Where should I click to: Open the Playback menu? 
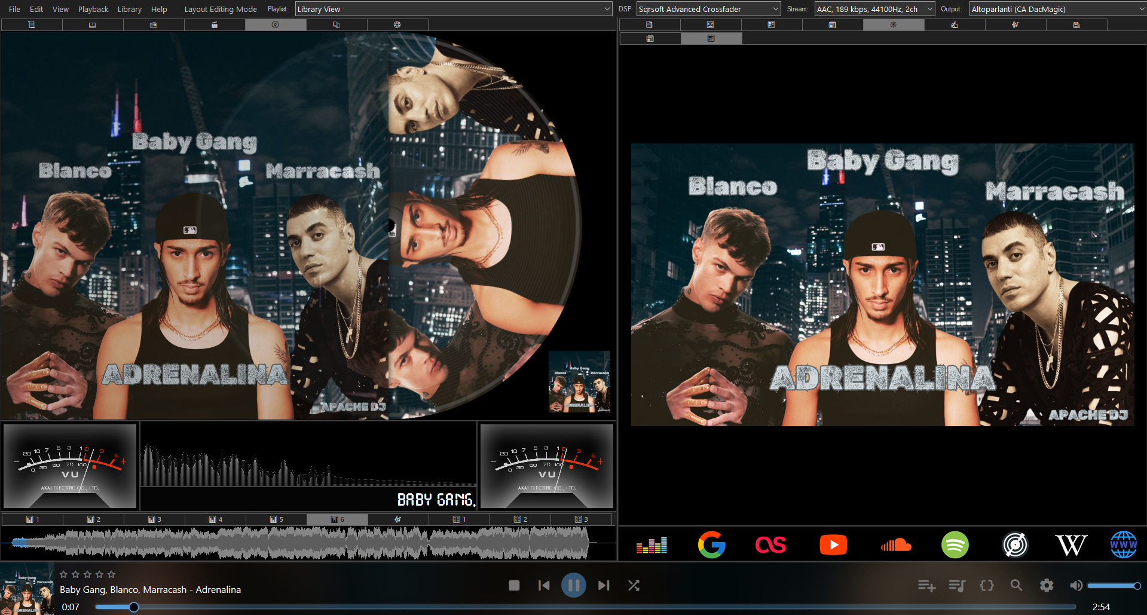pyautogui.click(x=93, y=9)
